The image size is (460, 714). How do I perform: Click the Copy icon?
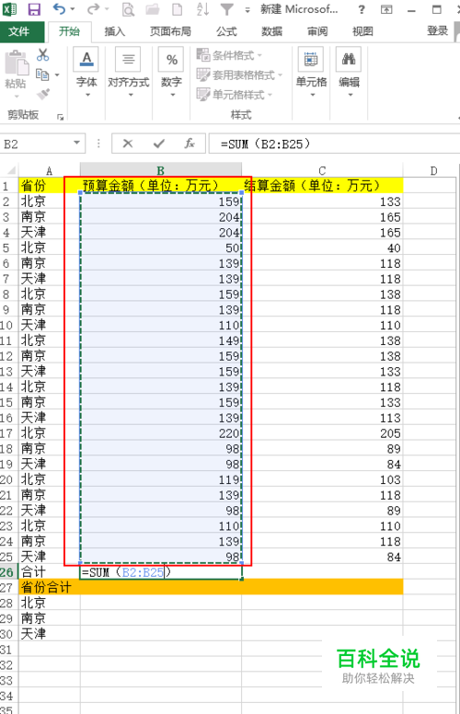pos(42,75)
